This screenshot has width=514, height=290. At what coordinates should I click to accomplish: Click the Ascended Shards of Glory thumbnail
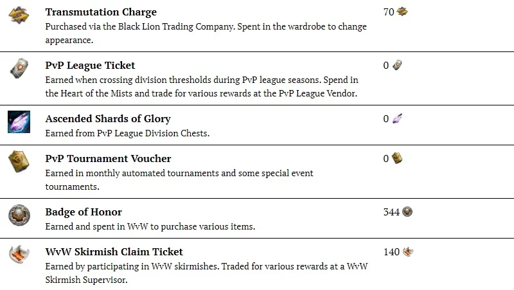19,122
